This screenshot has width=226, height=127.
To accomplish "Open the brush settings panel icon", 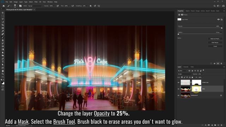I will (x=20, y=6).
